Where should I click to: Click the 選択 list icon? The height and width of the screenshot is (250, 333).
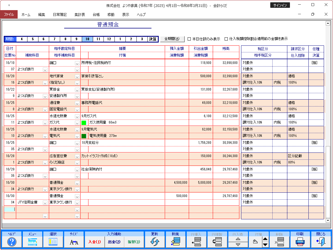(53, 242)
